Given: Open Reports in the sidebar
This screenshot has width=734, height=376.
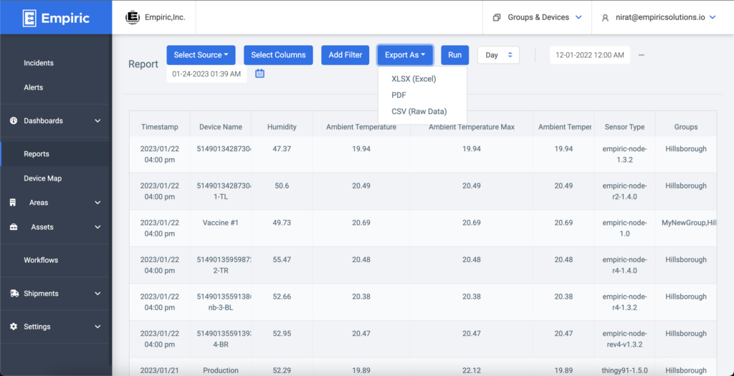Looking at the screenshot, I should click(37, 154).
